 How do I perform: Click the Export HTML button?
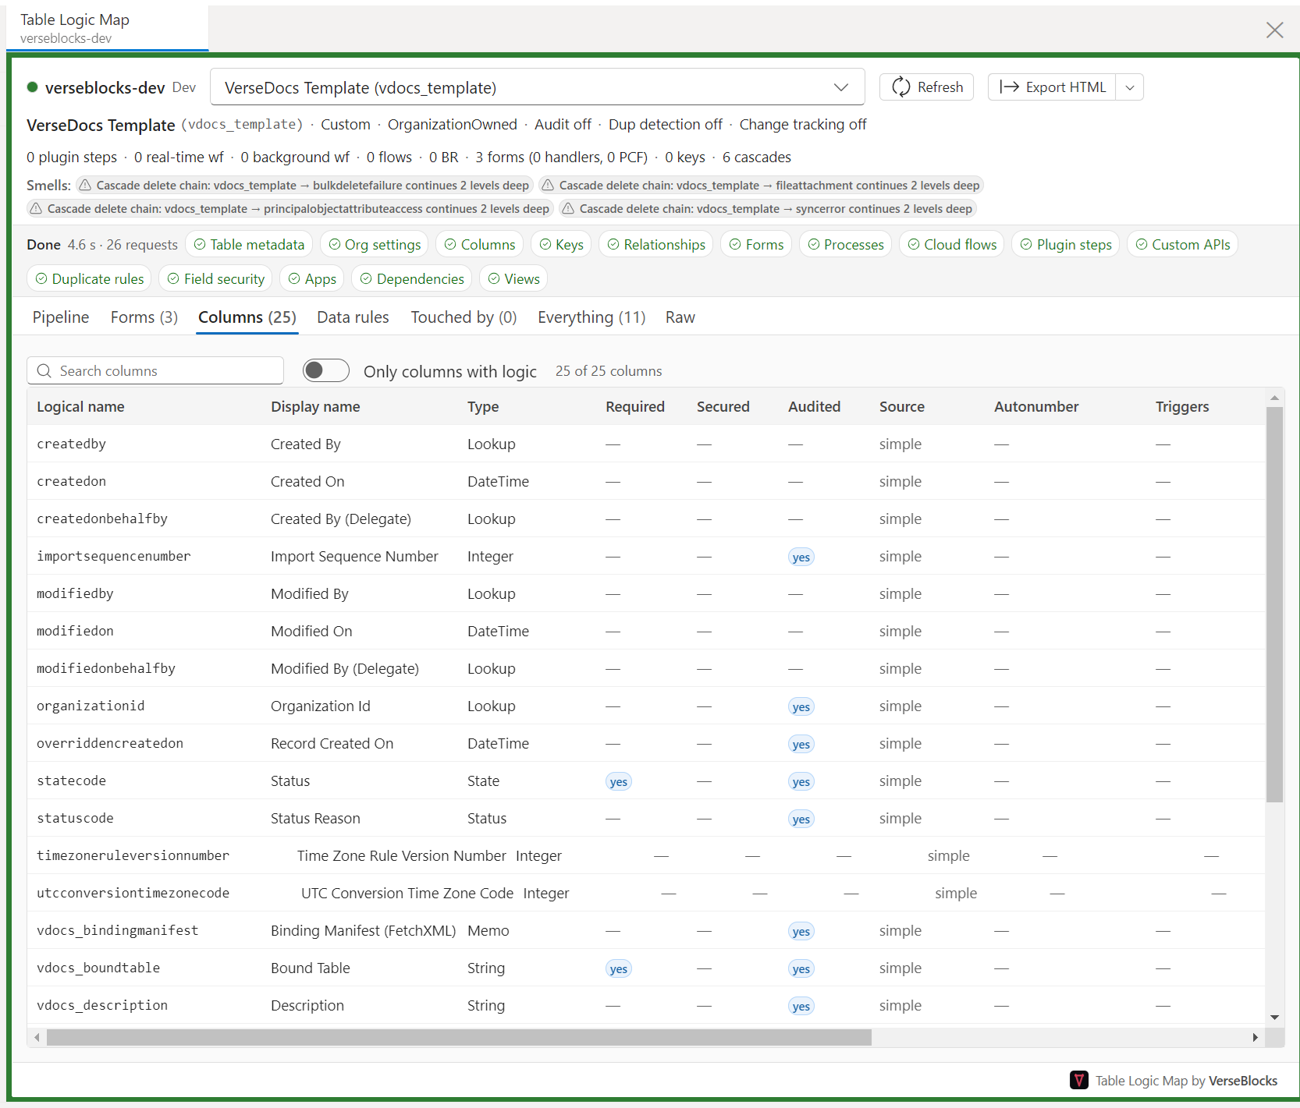point(1053,87)
